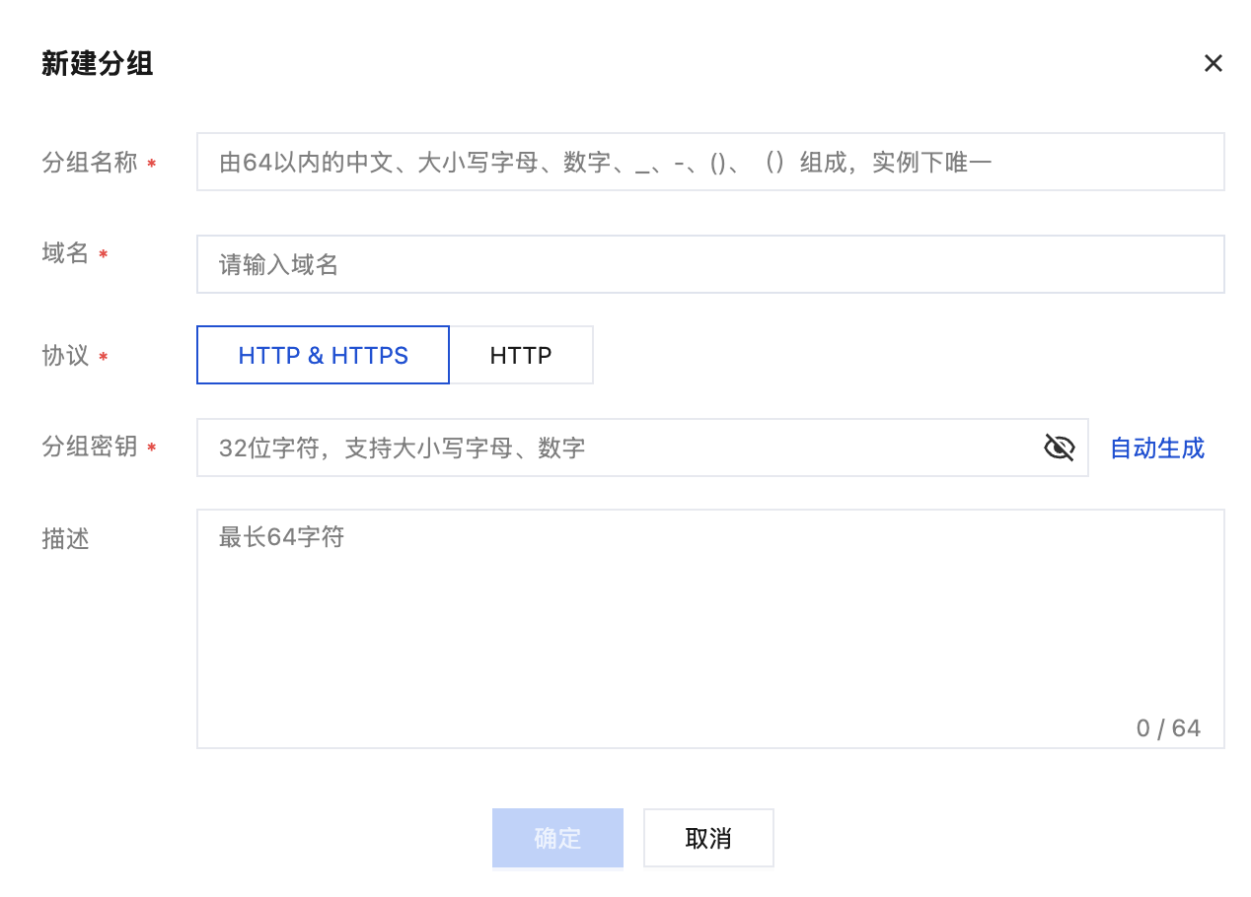Click 自动生成 to generate a key
This screenshot has width=1251, height=897.
pos(1157,448)
